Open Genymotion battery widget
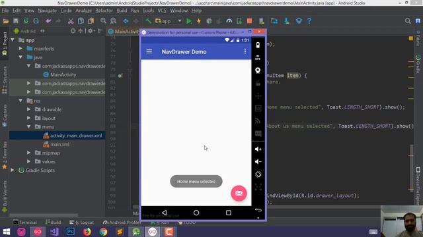The height and width of the screenshot is (237, 423). [258, 45]
